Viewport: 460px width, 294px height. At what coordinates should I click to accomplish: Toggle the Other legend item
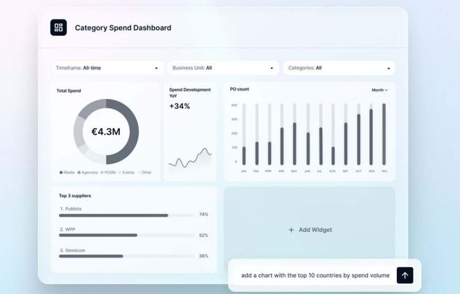tap(145, 173)
